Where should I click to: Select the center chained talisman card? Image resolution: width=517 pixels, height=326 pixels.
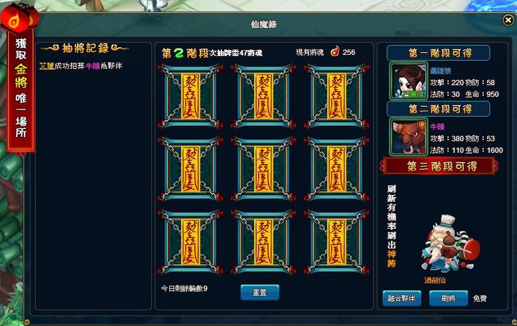263,169
